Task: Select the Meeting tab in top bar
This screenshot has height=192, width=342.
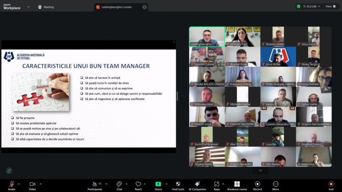Action: [x=46, y=7]
